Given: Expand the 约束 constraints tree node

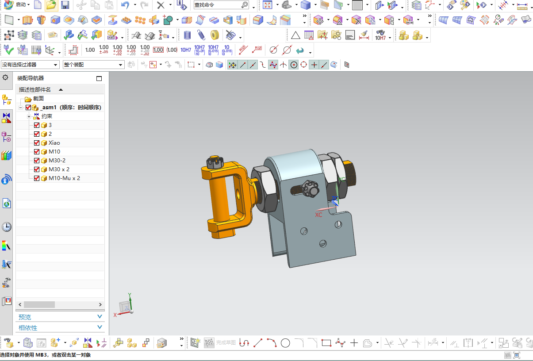Looking at the screenshot, I should 29,116.
